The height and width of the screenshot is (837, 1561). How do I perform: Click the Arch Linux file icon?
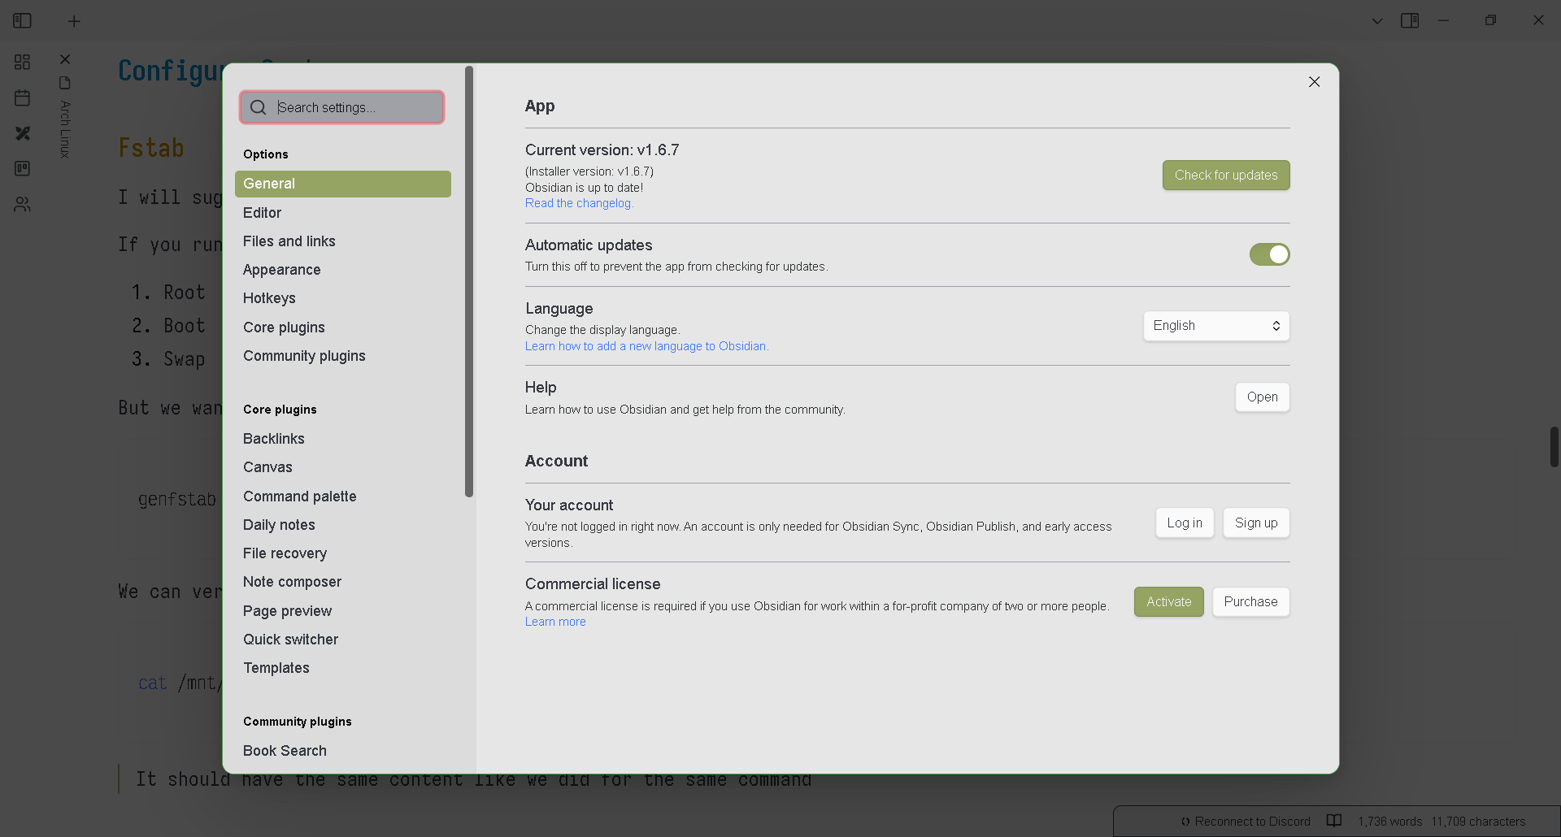[65, 83]
